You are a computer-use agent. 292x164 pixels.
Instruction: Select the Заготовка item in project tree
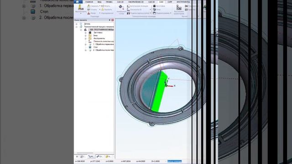pyautogui.click(x=98, y=33)
